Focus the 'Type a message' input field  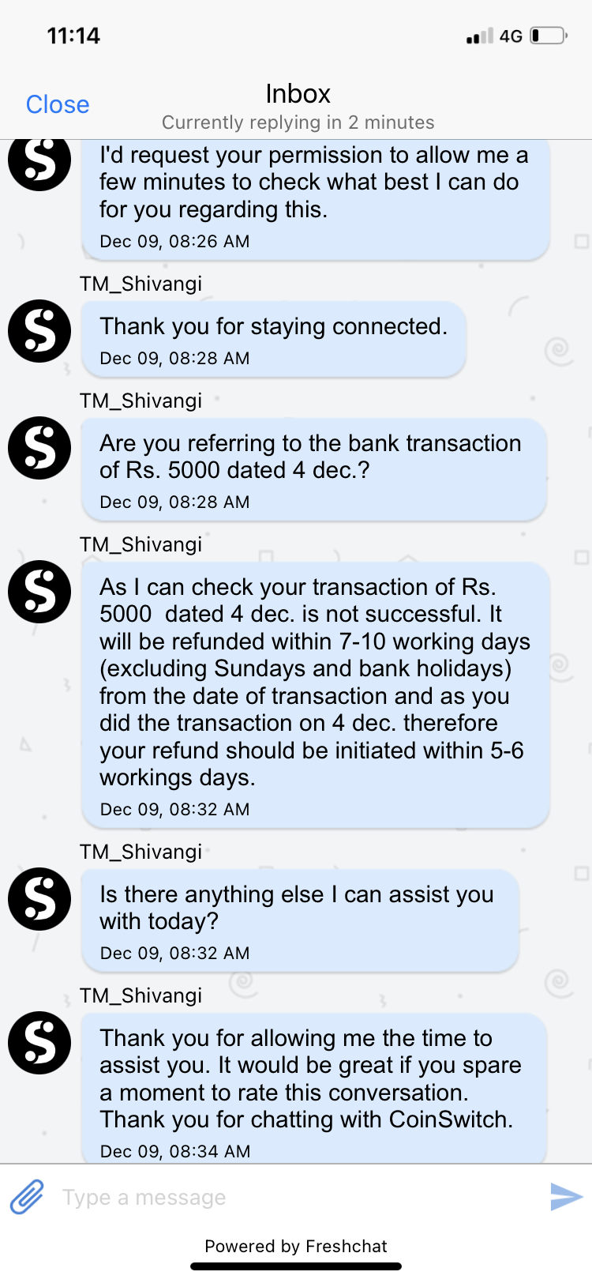coord(300,1197)
